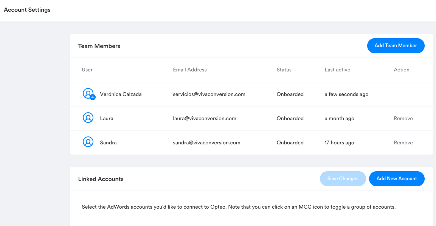Click the Status column header
The height and width of the screenshot is (226, 436).
coord(284,70)
